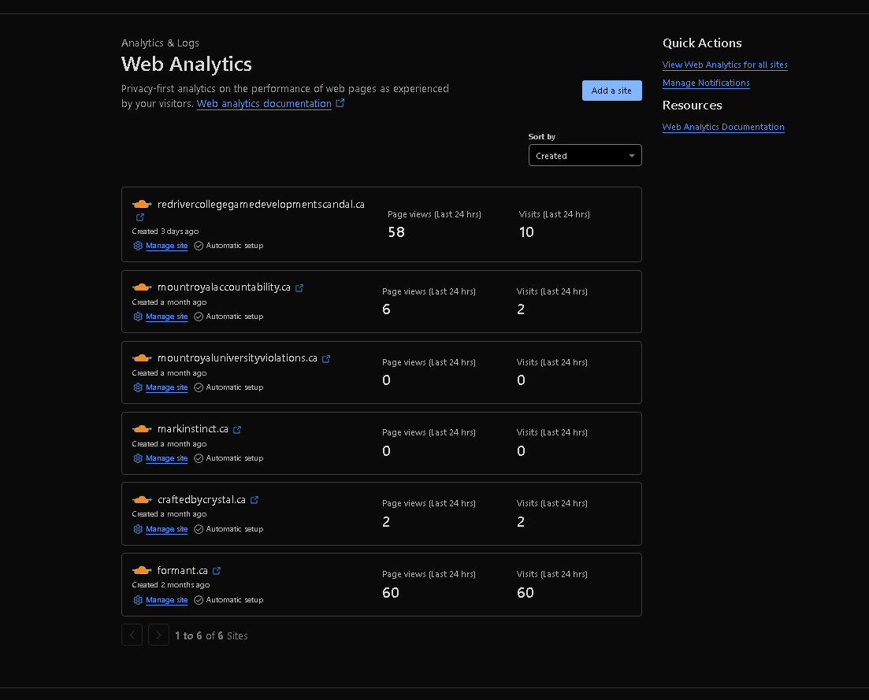Click the 10 visits value
This screenshot has width=869, height=700.
pyautogui.click(x=526, y=232)
